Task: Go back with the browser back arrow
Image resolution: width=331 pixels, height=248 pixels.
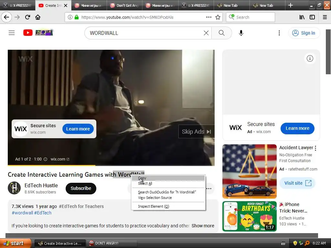Action: coord(6,17)
